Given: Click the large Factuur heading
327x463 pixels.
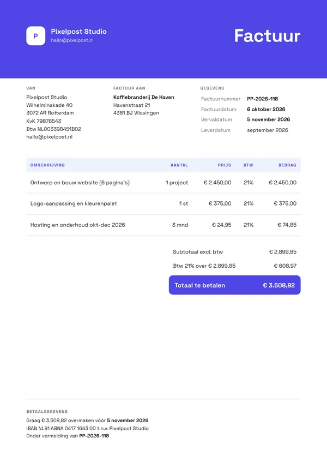Looking at the screenshot, I should (x=268, y=36).
